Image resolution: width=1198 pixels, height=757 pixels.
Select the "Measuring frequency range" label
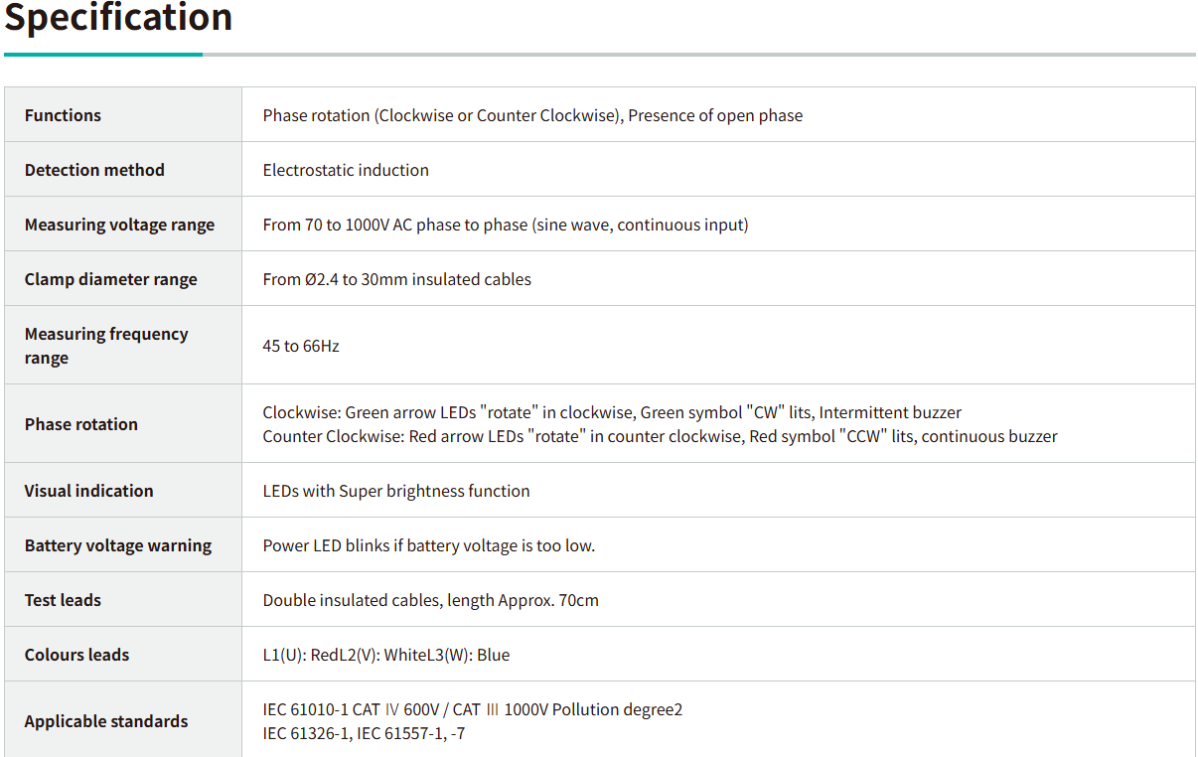pos(105,346)
